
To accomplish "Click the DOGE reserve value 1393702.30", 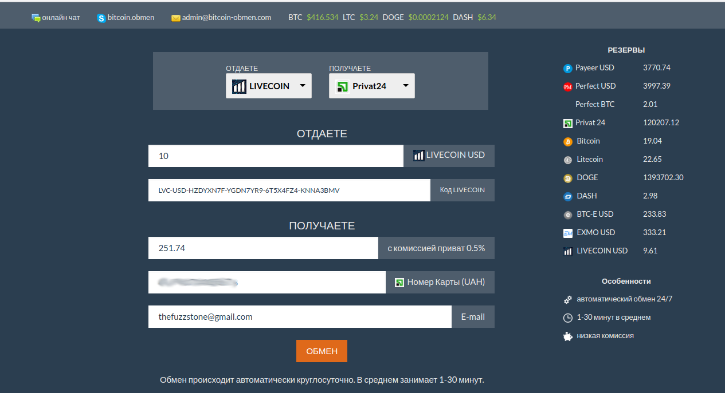I will [663, 178].
